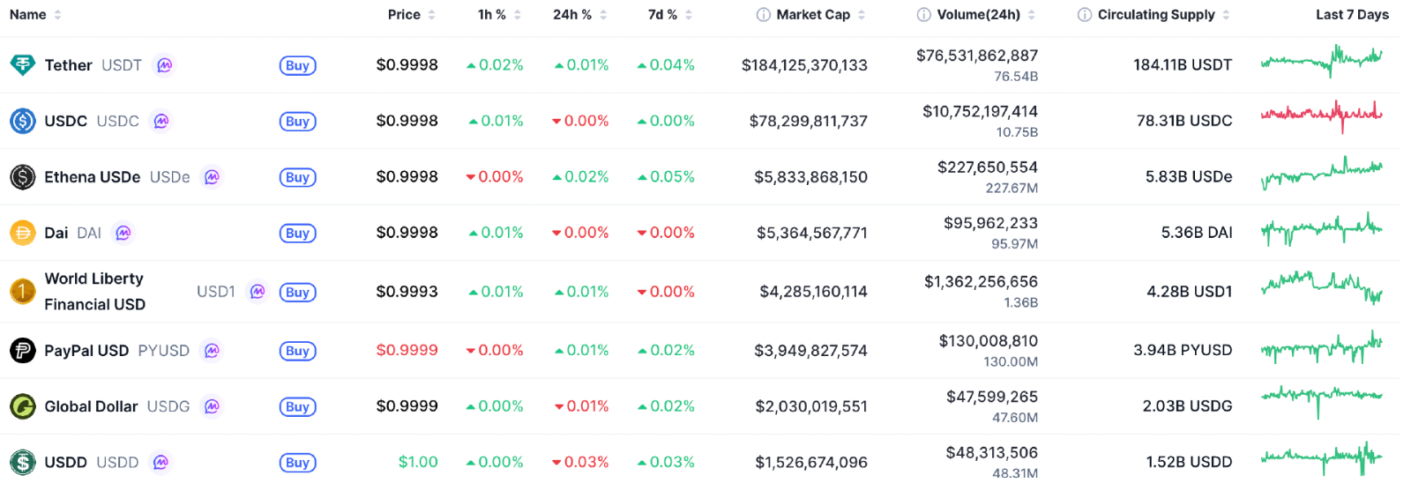Click the purple badge icon beside USDT
This screenshot has height=483, width=1411.
tap(164, 65)
